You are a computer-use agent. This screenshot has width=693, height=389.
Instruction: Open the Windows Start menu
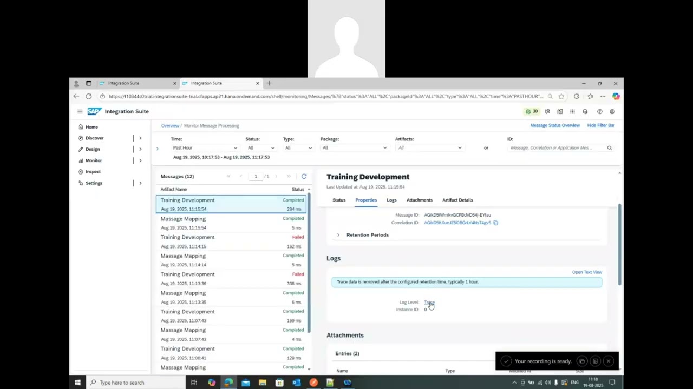click(x=77, y=383)
